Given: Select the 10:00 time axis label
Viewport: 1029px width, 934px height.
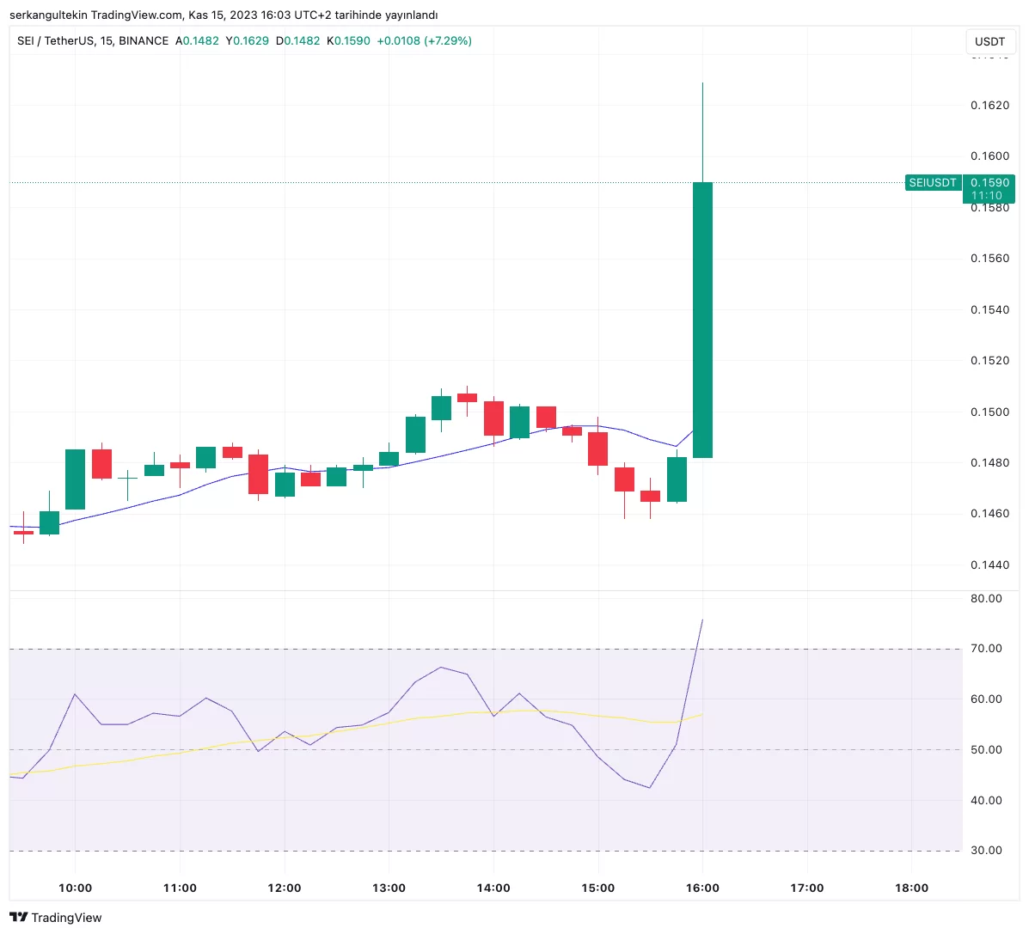Looking at the screenshot, I should 75,888.
